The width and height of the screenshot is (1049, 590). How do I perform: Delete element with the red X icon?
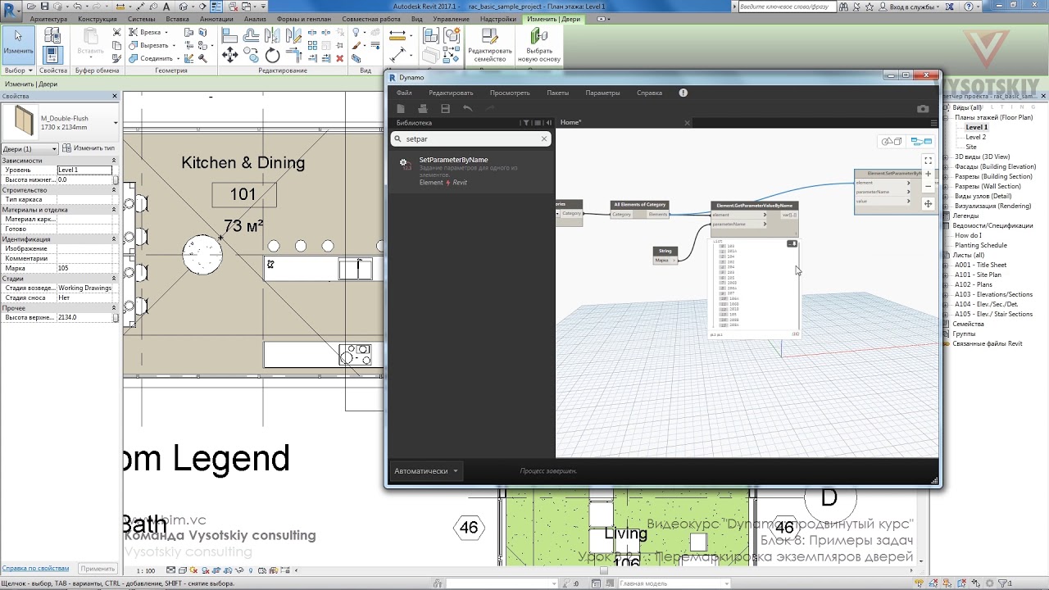click(339, 58)
